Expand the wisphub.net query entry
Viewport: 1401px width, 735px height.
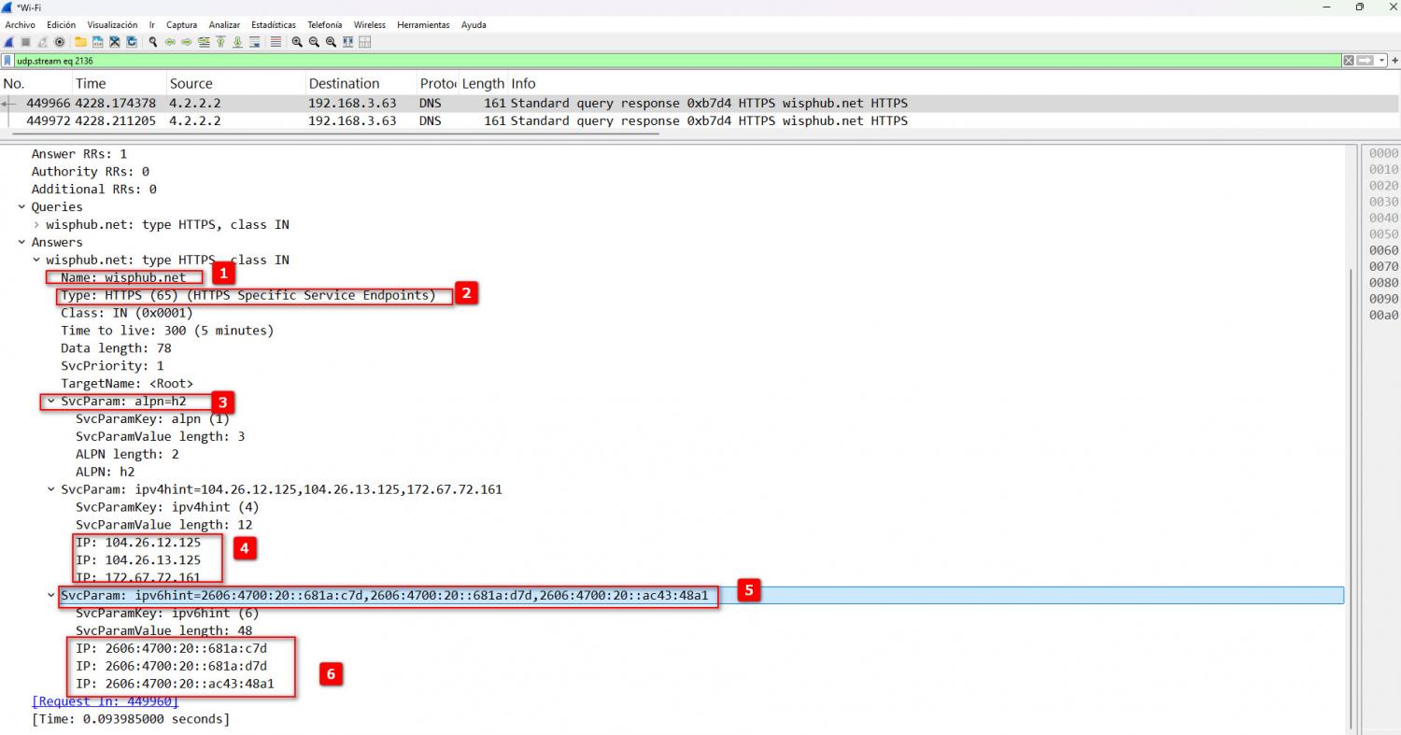36,224
